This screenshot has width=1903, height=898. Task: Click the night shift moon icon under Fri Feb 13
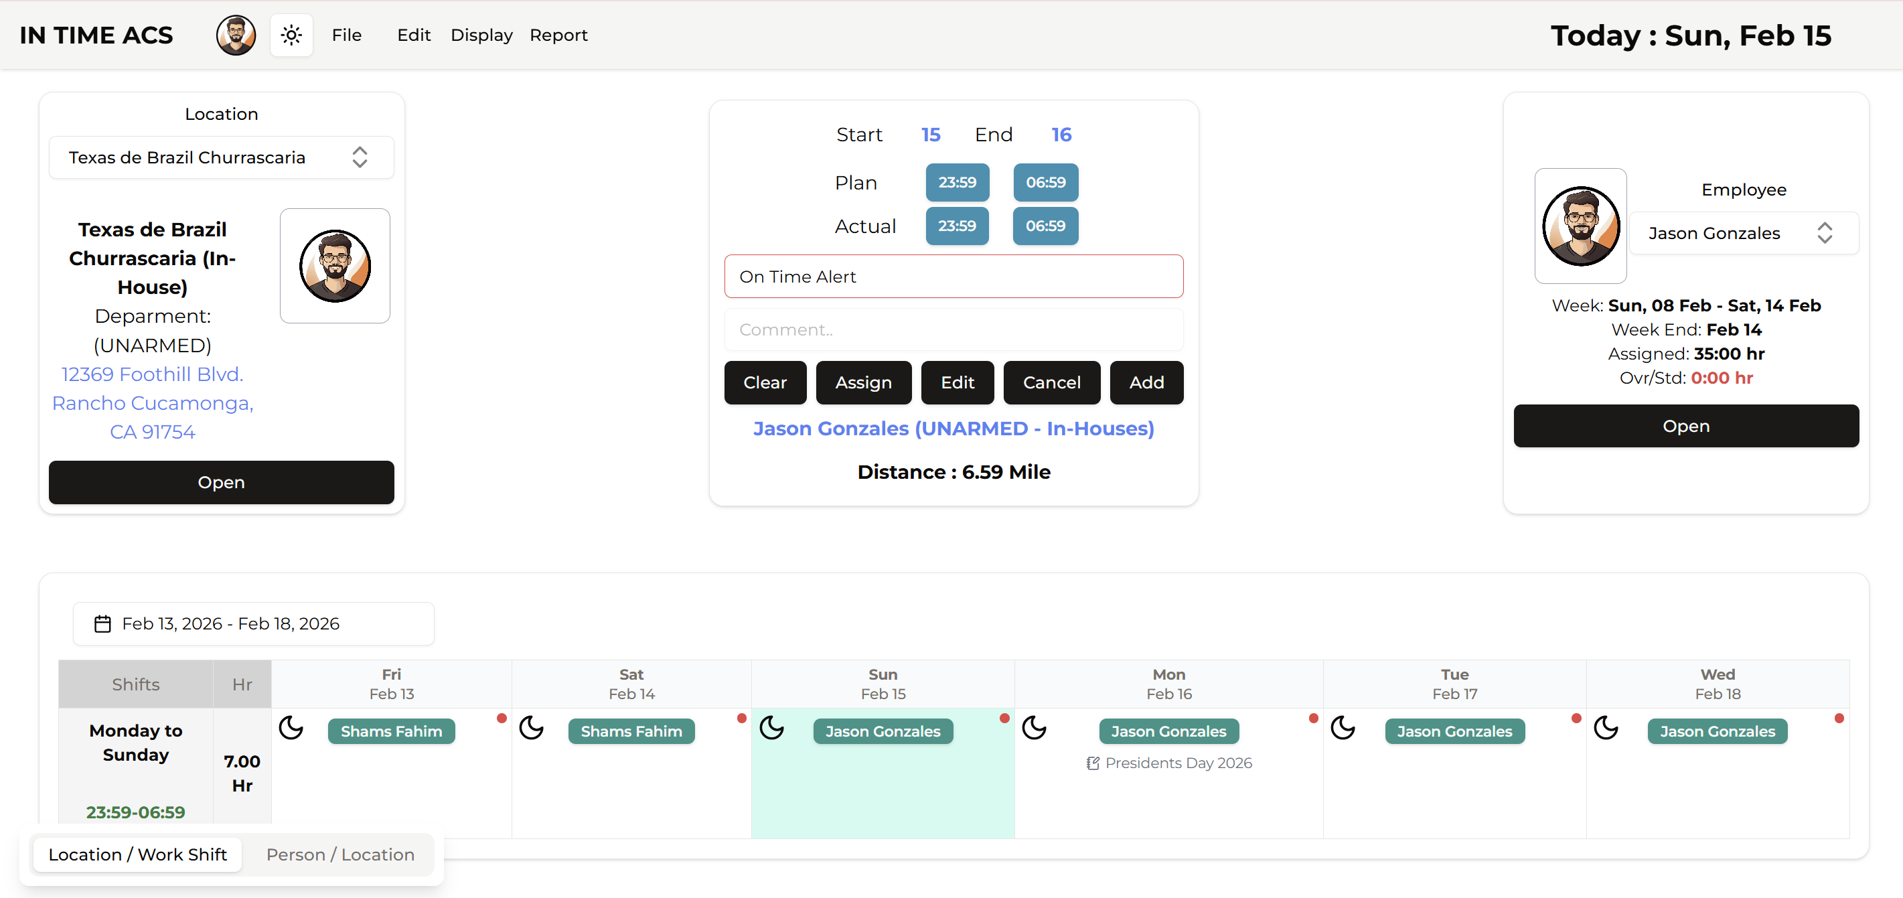point(292,728)
